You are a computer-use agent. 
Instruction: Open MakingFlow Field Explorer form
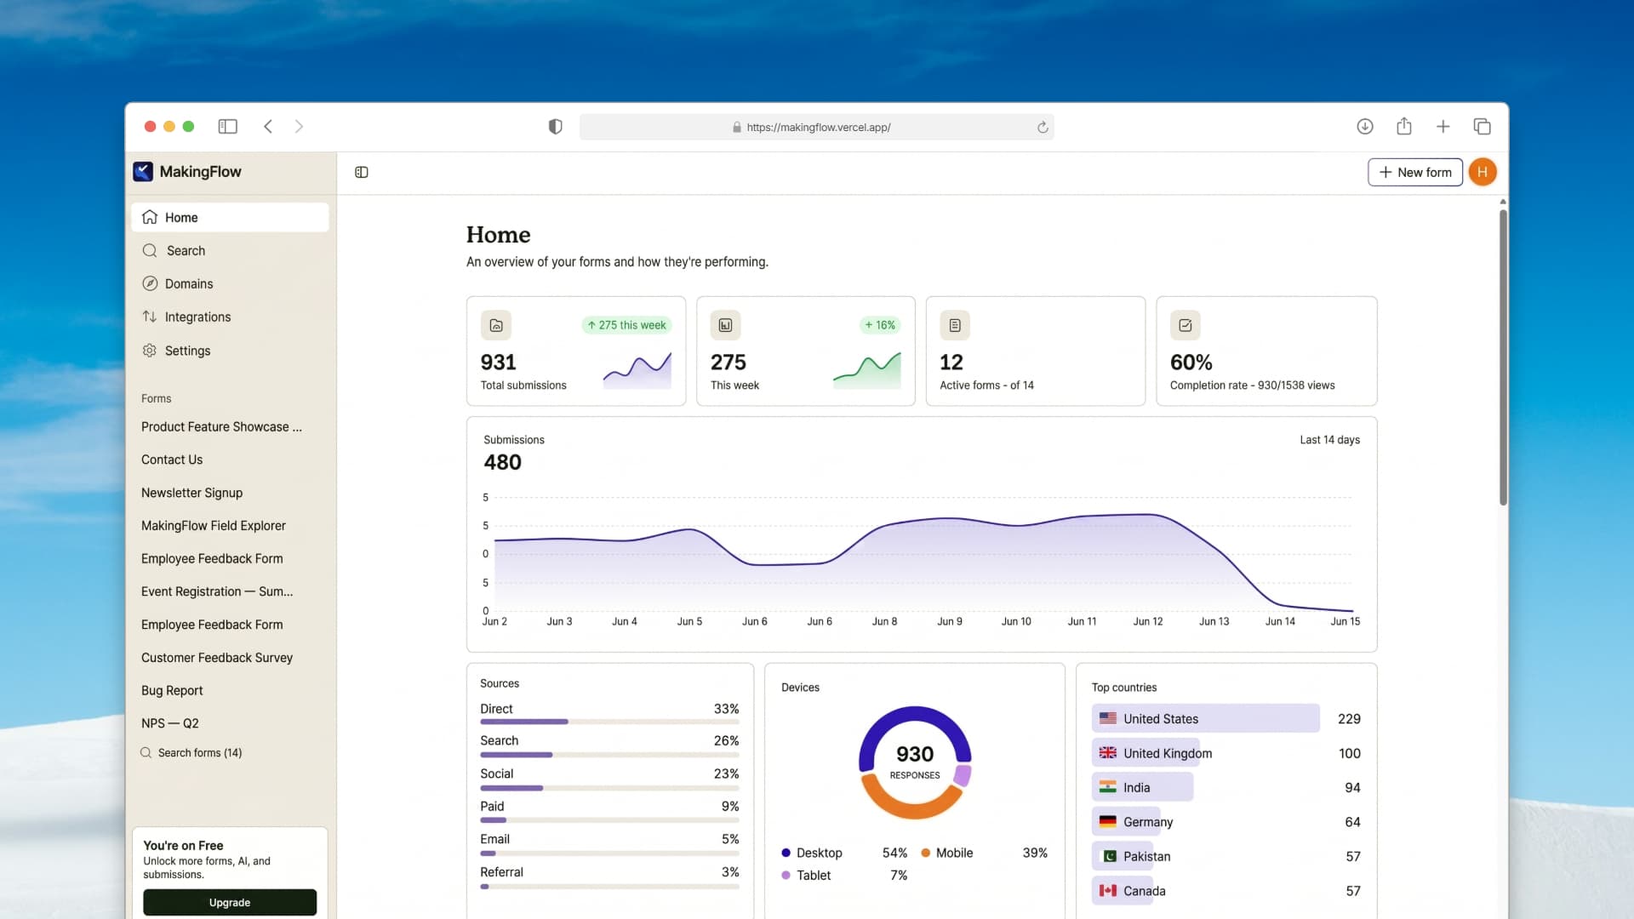tap(214, 526)
